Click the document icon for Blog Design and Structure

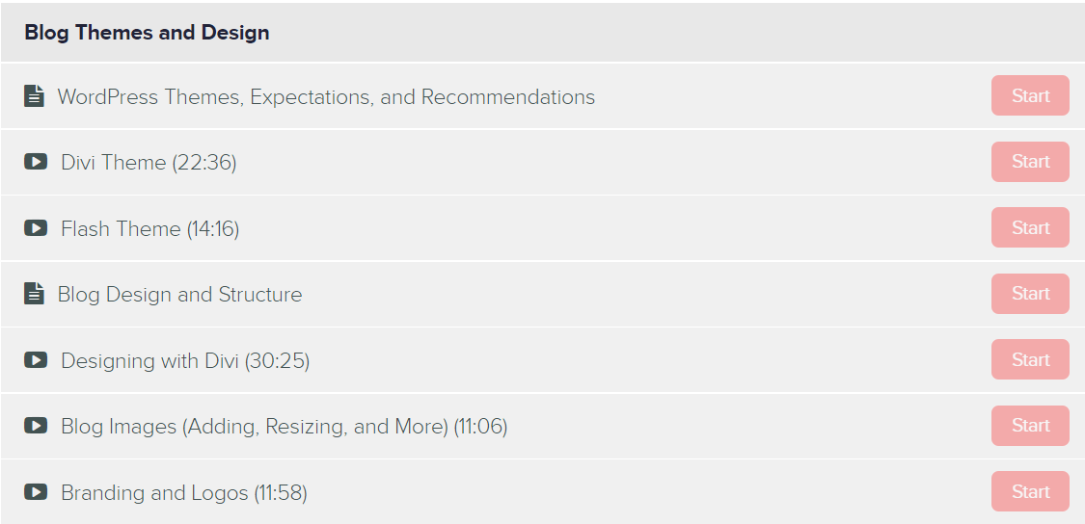[x=34, y=294]
